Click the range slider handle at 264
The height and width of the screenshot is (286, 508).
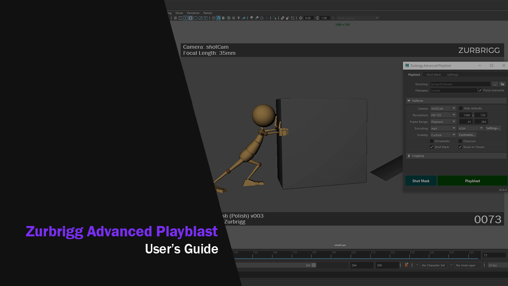pos(314,265)
